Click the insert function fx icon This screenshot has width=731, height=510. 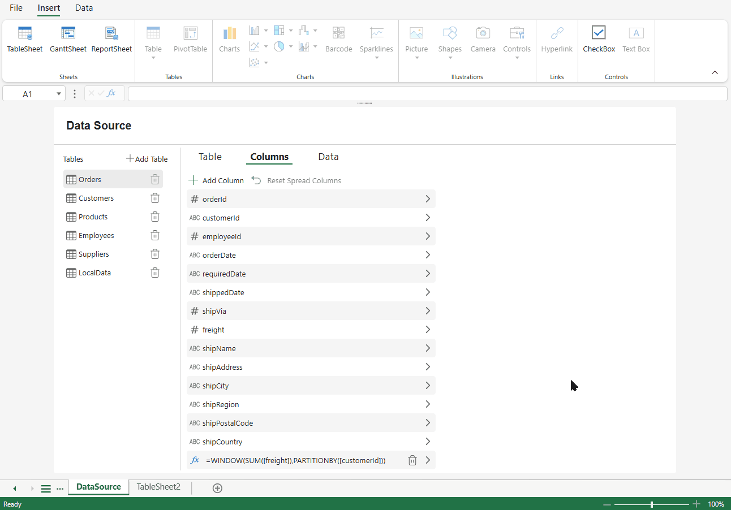111,93
